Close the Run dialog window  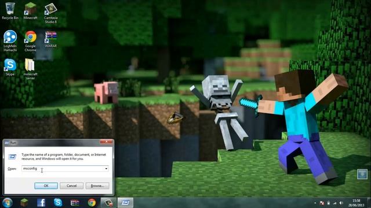click(106, 142)
